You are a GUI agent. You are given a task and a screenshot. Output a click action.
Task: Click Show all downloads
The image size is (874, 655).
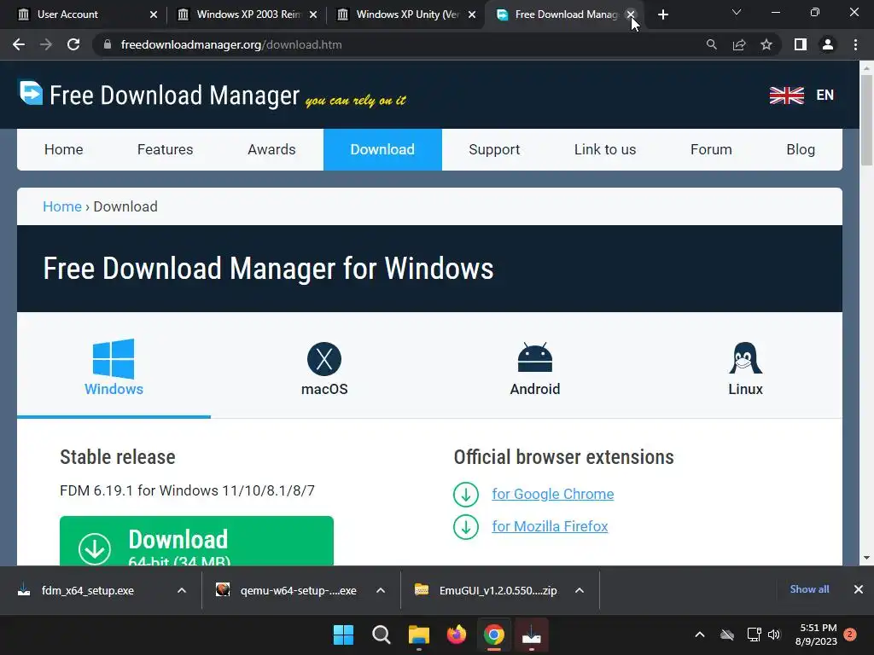[x=809, y=589]
